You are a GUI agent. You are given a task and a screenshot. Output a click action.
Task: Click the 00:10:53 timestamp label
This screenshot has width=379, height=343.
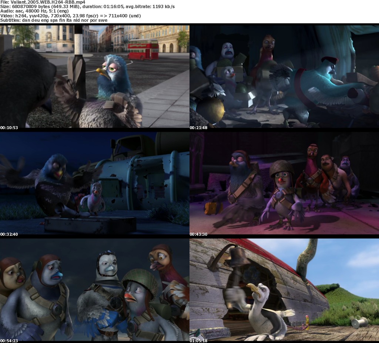(x=9, y=128)
